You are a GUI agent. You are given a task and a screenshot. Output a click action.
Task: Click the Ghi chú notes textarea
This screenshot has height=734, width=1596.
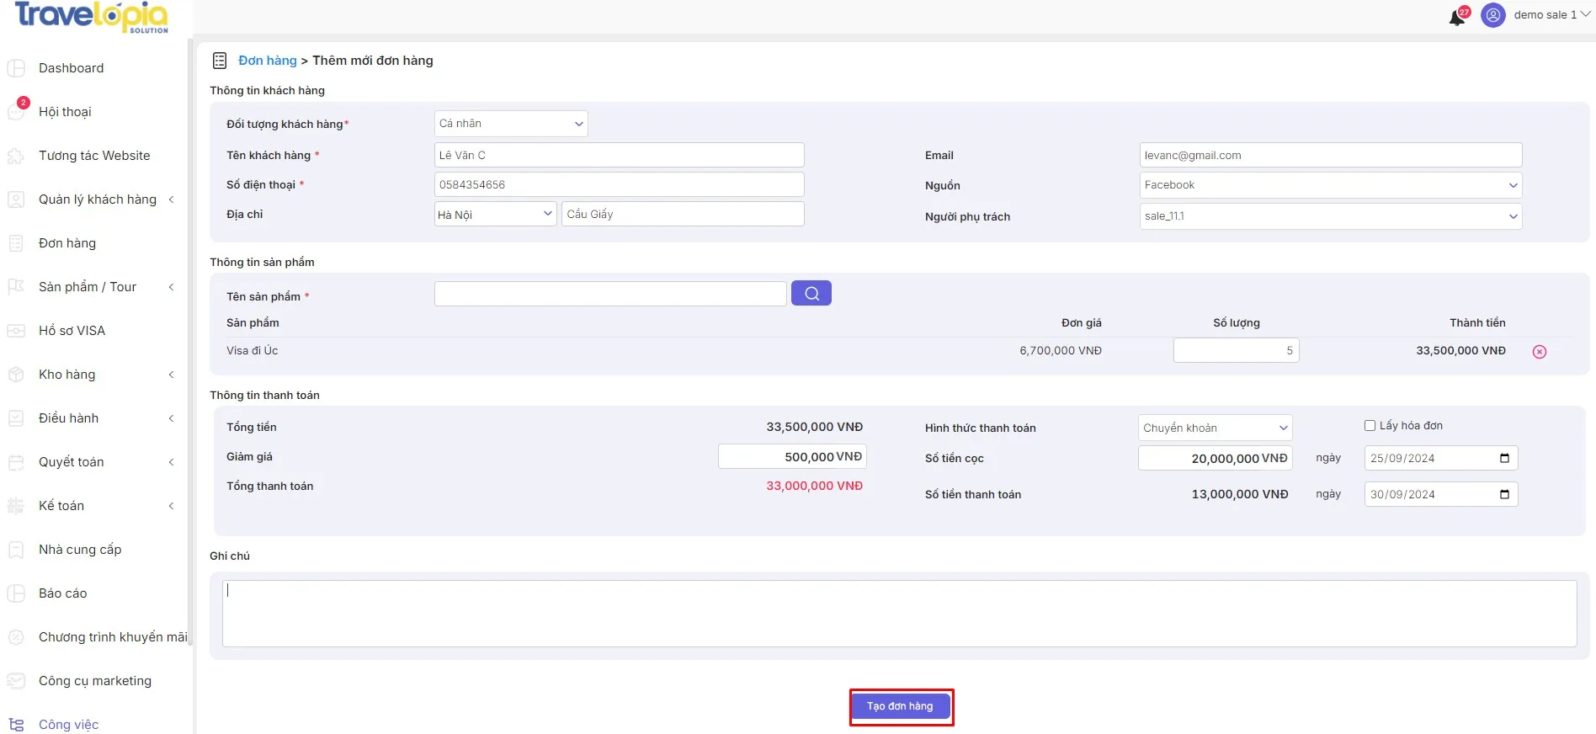click(900, 614)
